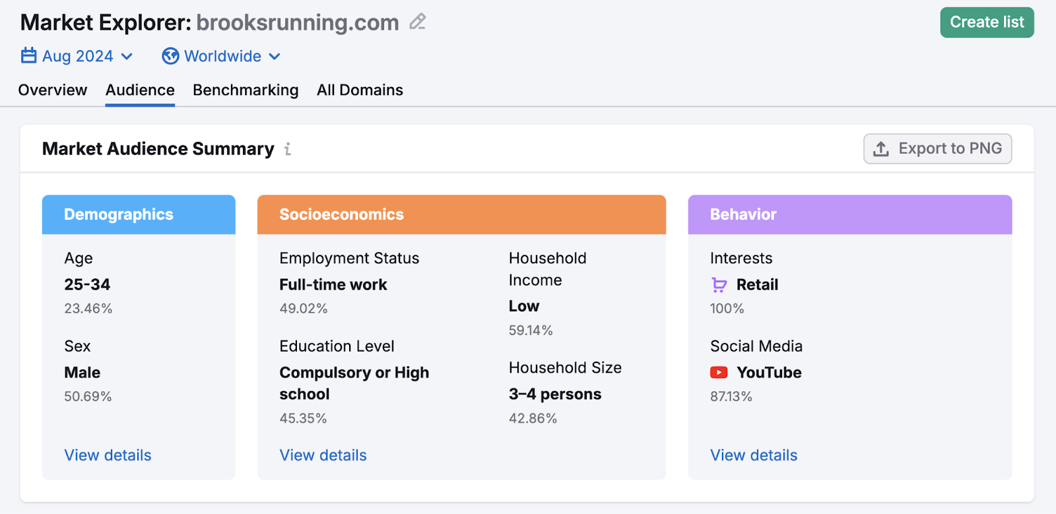Click the '25-34' age value
Viewport: 1056px width, 514px height.
click(87, 285)
